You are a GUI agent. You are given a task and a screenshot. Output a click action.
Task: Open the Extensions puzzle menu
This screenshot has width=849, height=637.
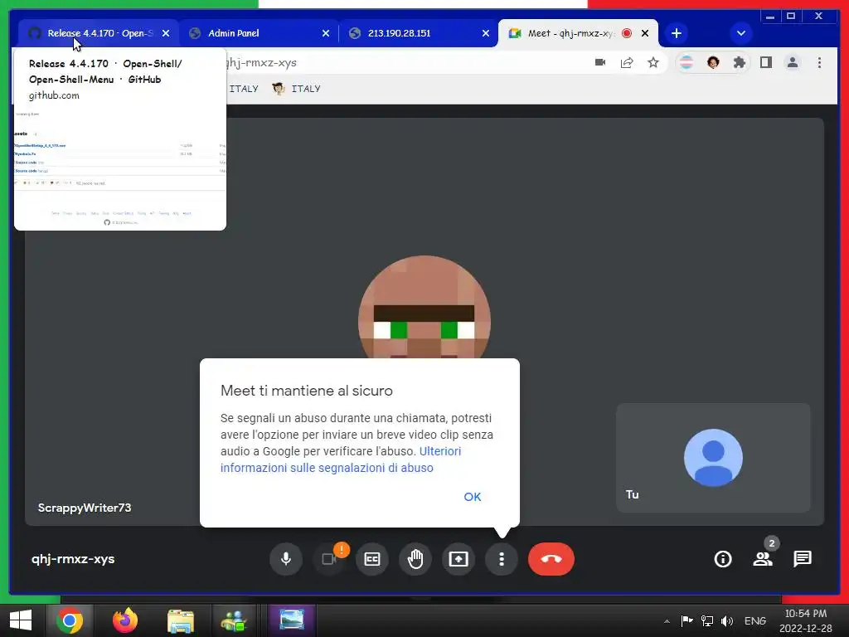(739, 62)
